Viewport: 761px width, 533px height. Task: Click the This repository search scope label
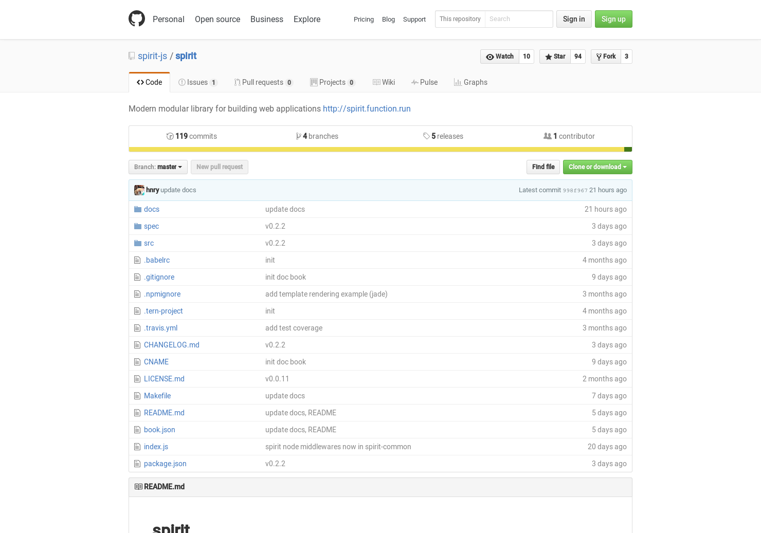(x=460, y=19)
